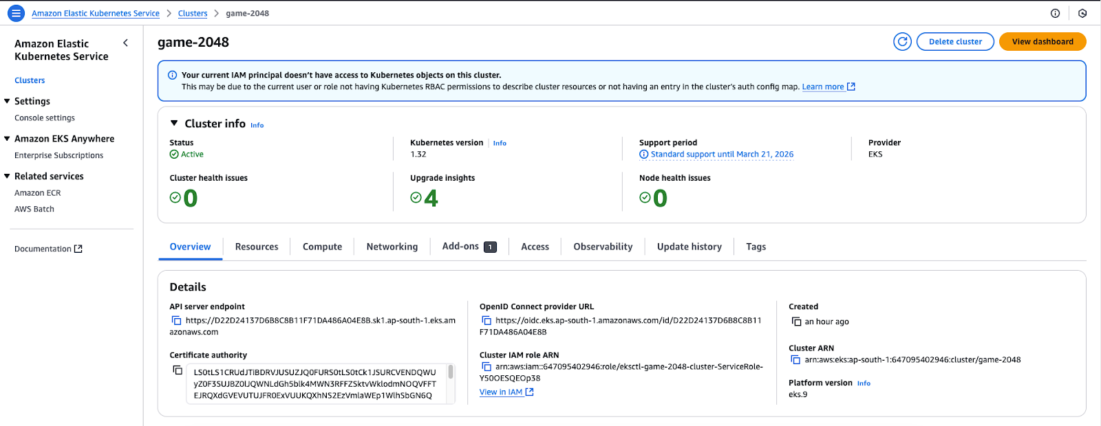Click info icon before Standard support text
The image size is (1101, 426).
click(x=644, y=155)
